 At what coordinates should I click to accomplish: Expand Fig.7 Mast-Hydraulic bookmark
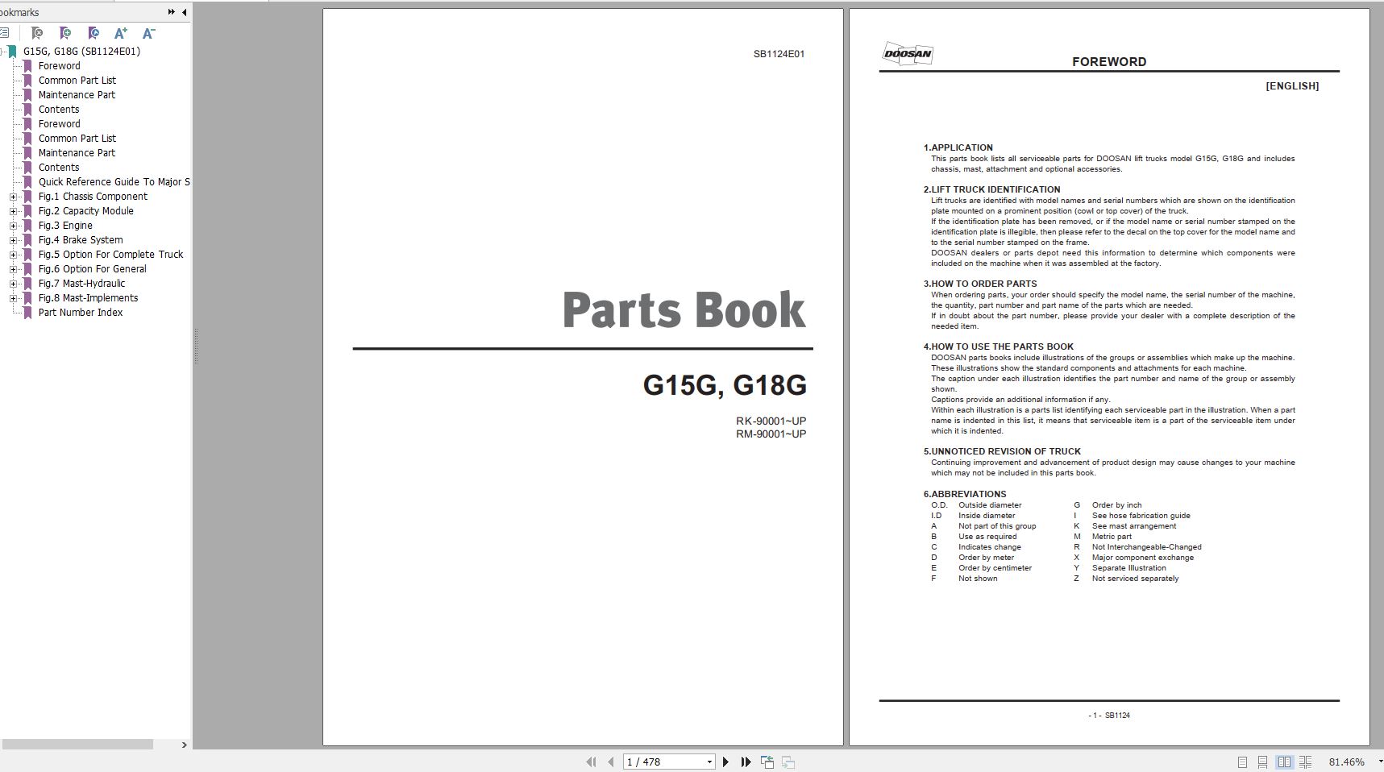click(x=13, y=284)
